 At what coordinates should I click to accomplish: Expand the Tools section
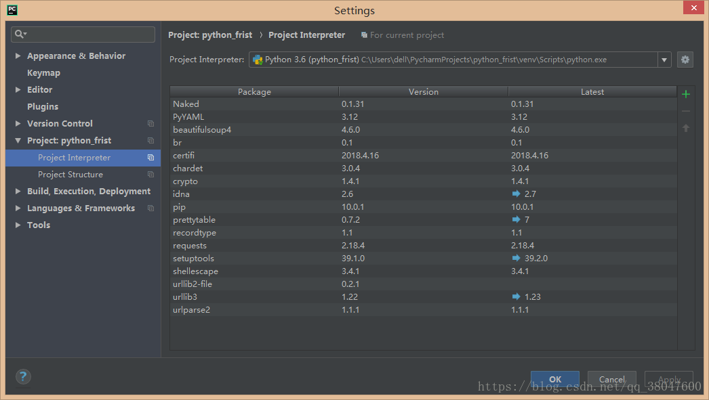[x=18, y=225]
